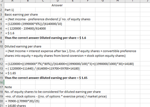Viewport: 150px width, 107px height.
Task: Select row header 12
Action: coord(2,64)
